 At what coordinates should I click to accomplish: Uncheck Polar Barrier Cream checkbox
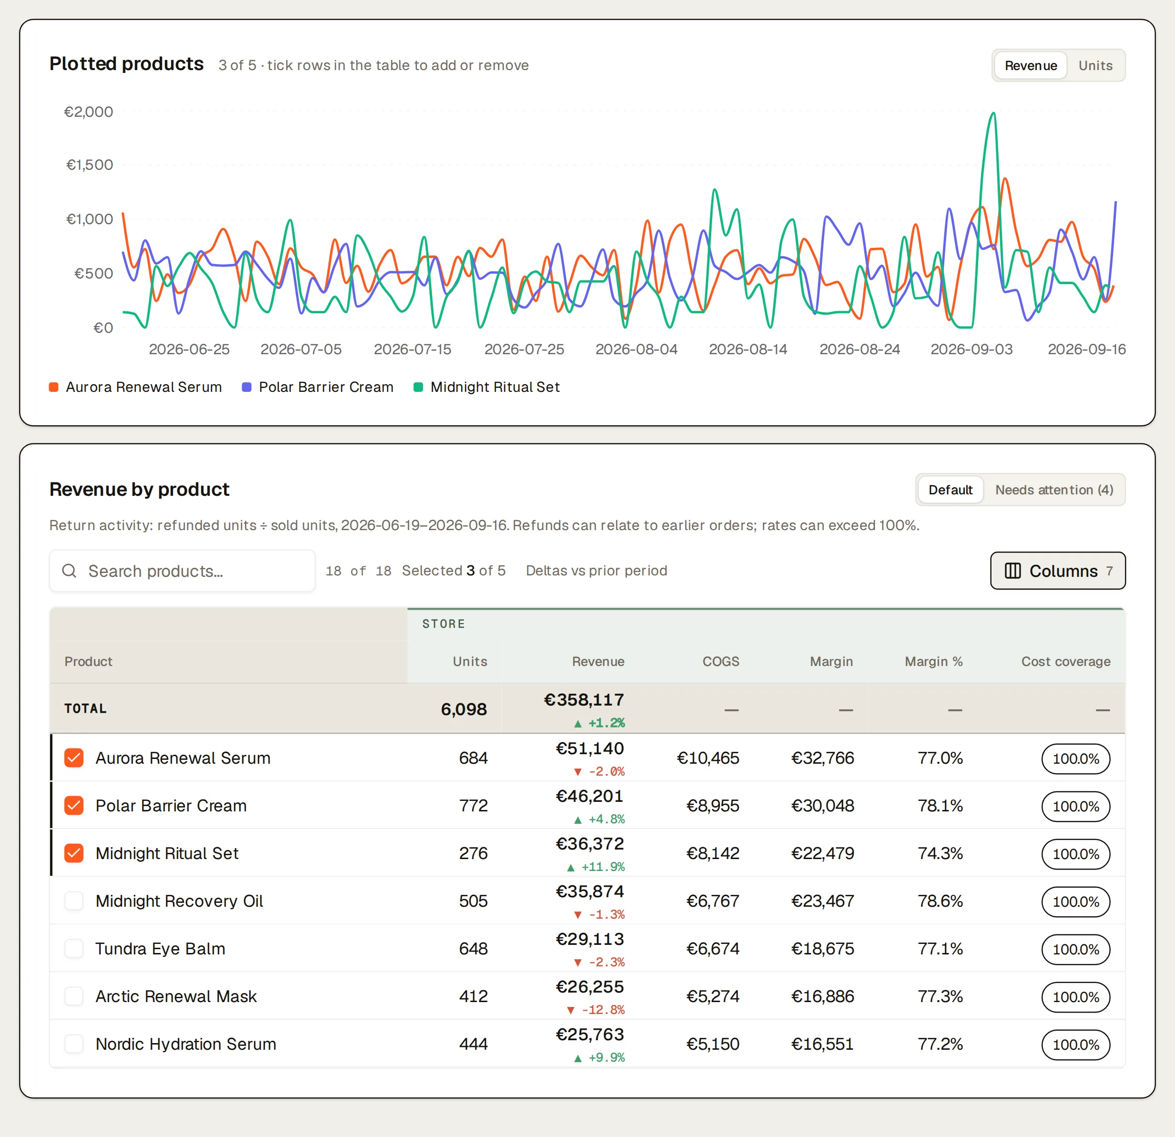tap(74, 805)
